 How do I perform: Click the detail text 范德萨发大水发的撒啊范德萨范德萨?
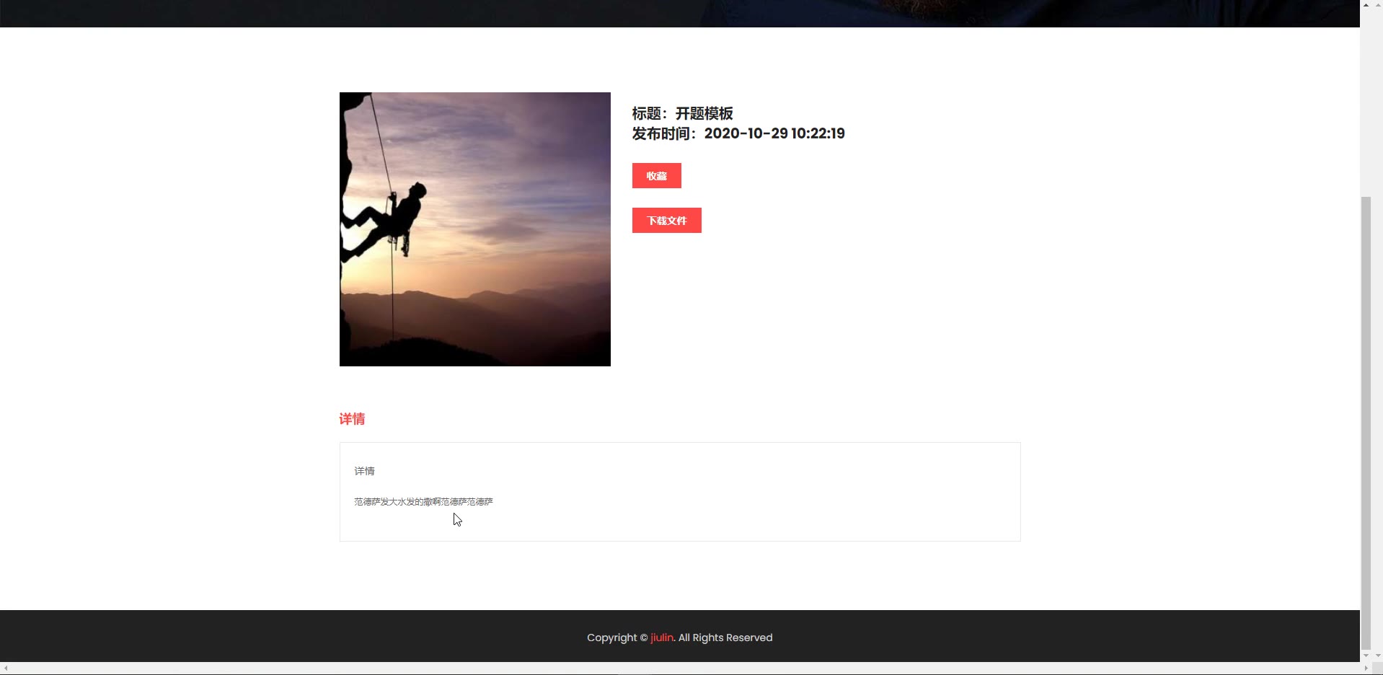423,502
